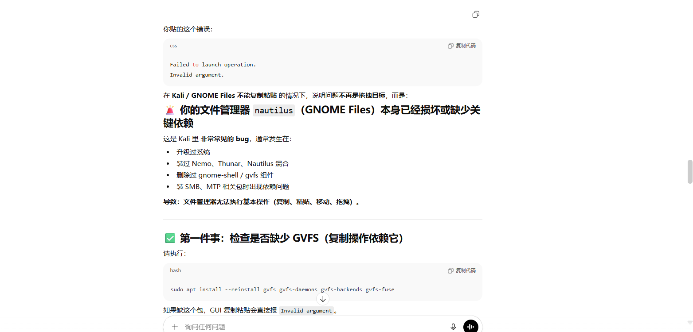Click the copy icon on the bash code block
Viewport: 693px width, 332px height.
click(x=450, y=270)
